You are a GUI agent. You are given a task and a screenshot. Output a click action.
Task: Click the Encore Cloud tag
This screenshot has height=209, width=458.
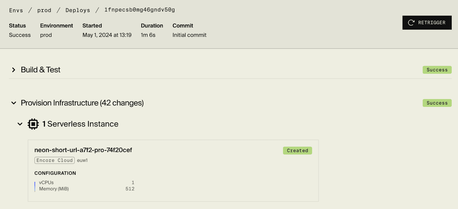click(x=54, y=160)
